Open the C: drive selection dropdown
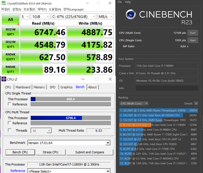This screenshot has height=173, width=203. [73, 17]
